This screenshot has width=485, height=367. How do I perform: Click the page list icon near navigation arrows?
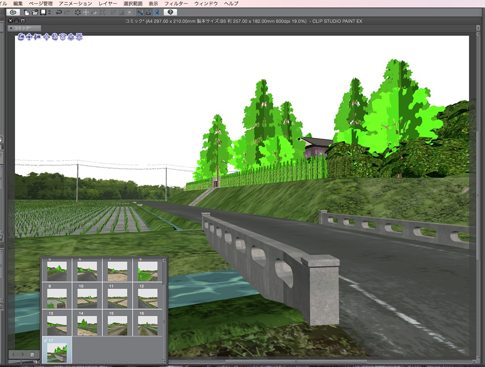click(x=32, y=354)
